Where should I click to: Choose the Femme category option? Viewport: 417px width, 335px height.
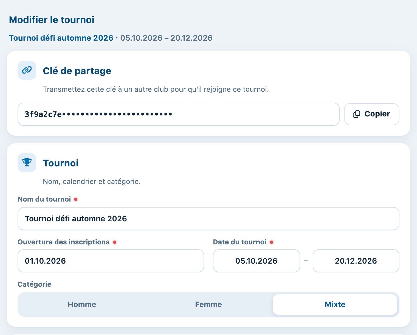(208, 304)
